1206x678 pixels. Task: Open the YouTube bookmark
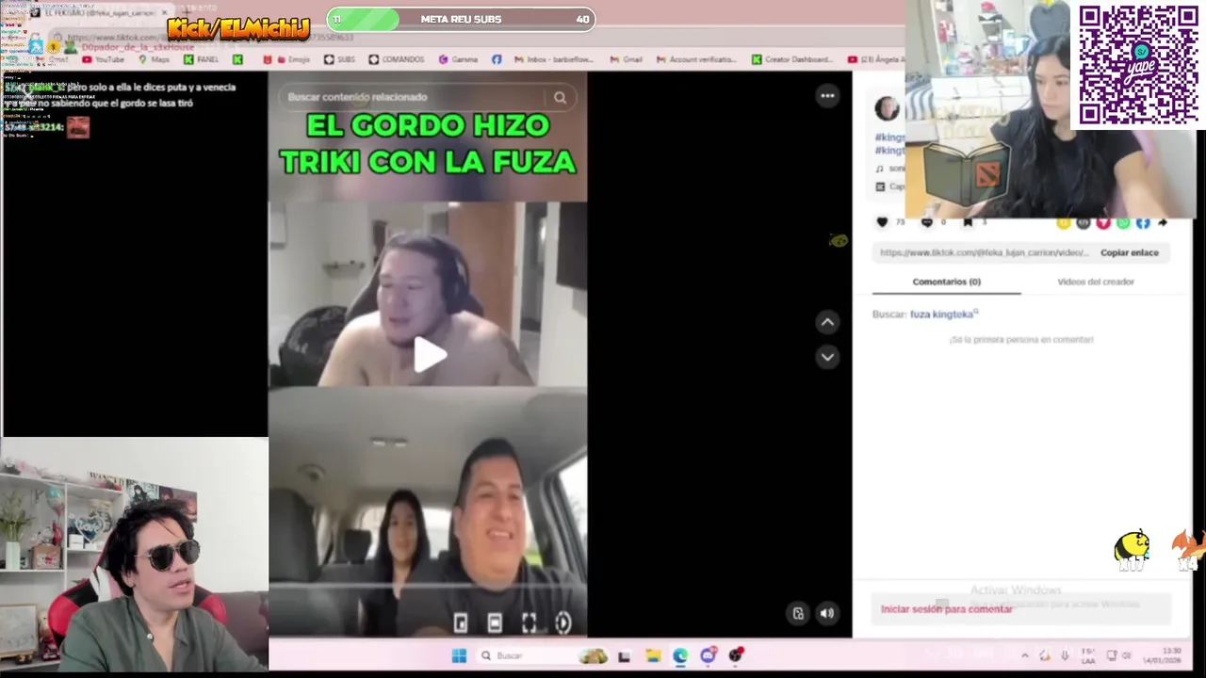104,59
